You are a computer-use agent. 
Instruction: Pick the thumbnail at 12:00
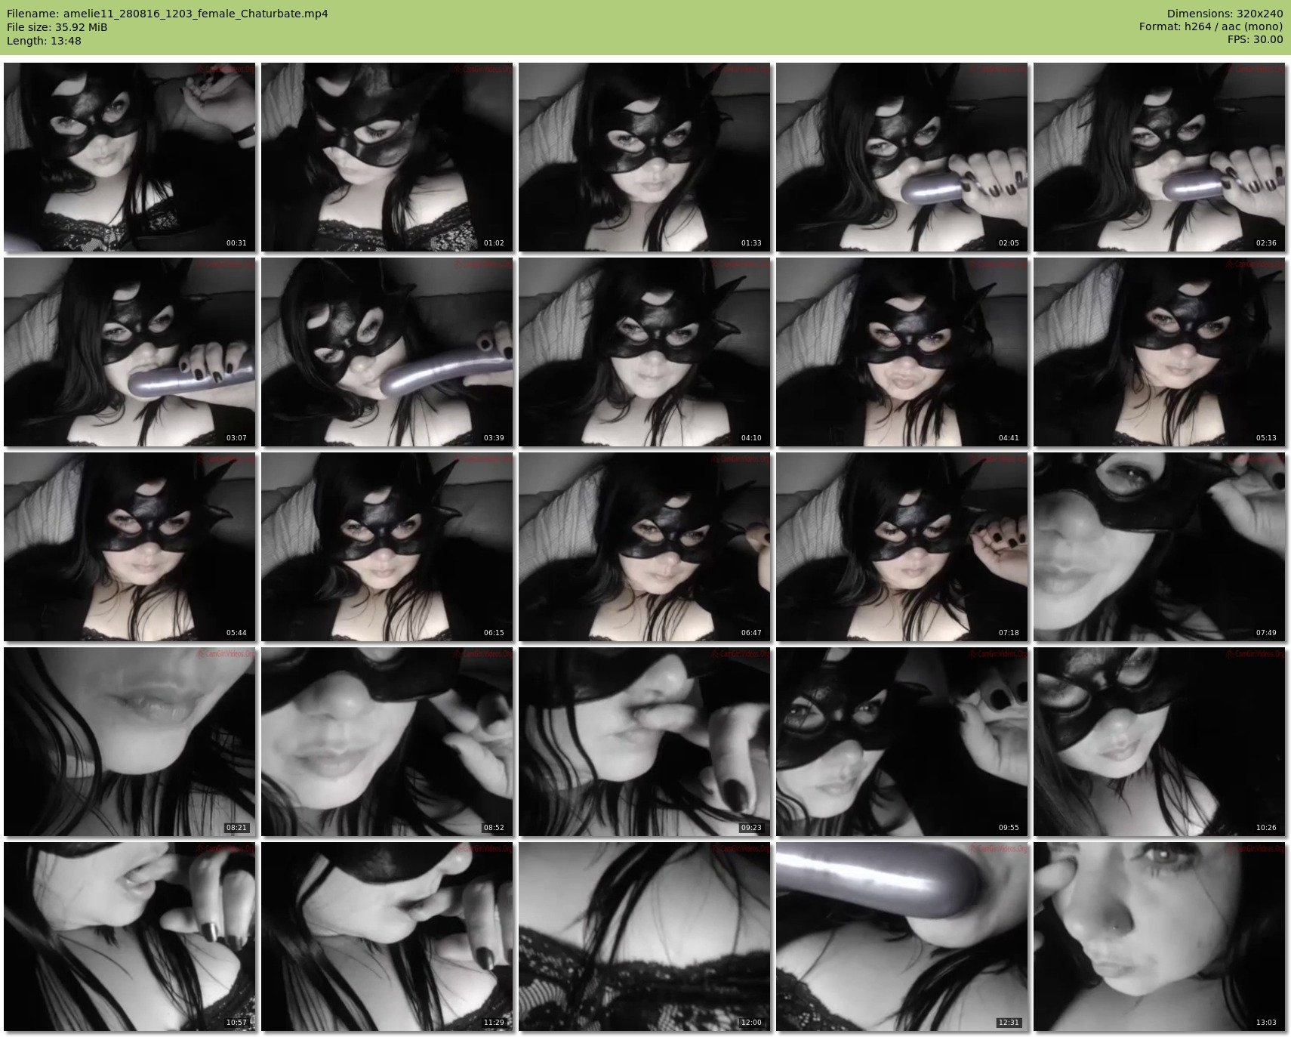tap(644, 937)
